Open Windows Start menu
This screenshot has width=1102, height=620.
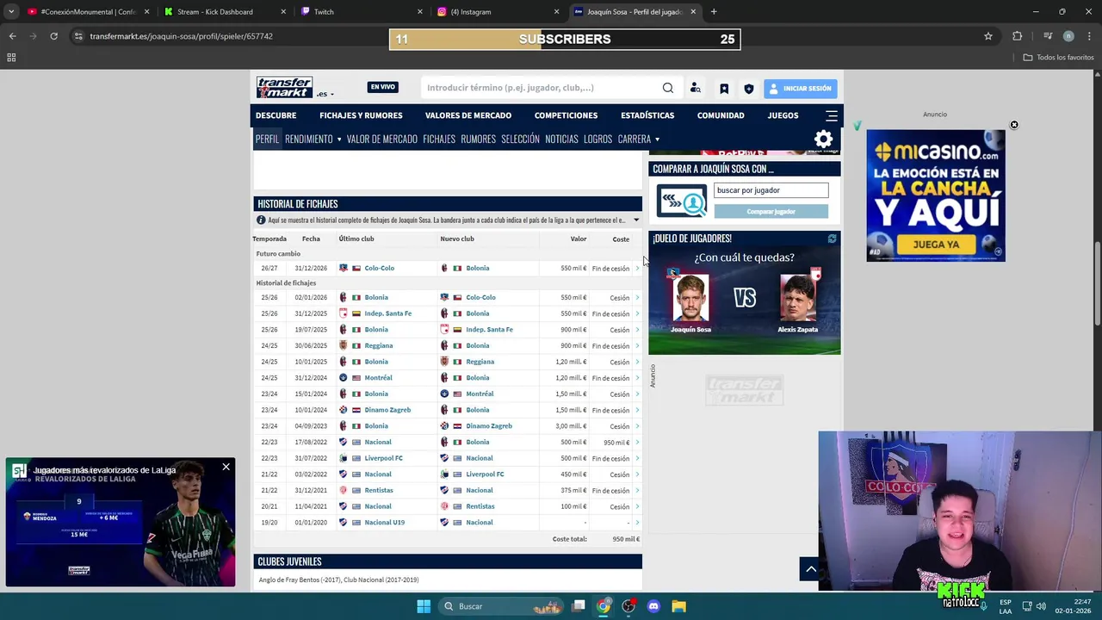click(x=424, y=606)
